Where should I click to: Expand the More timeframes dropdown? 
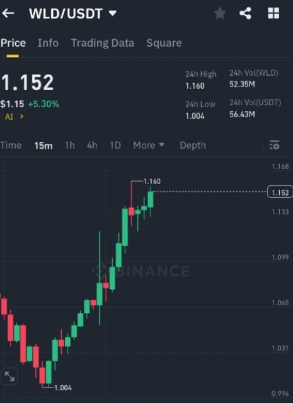tap(149, 146)
